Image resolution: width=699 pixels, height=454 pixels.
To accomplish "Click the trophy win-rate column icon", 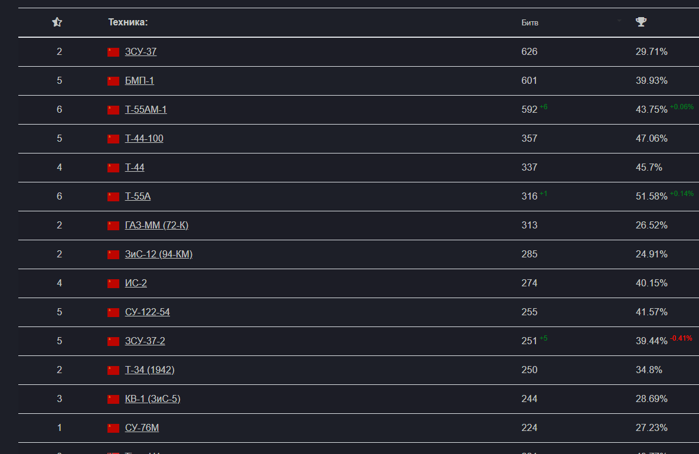I will tap(641, 22).
